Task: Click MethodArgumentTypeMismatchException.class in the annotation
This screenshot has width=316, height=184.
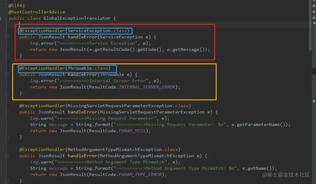Action: (123, 150)
